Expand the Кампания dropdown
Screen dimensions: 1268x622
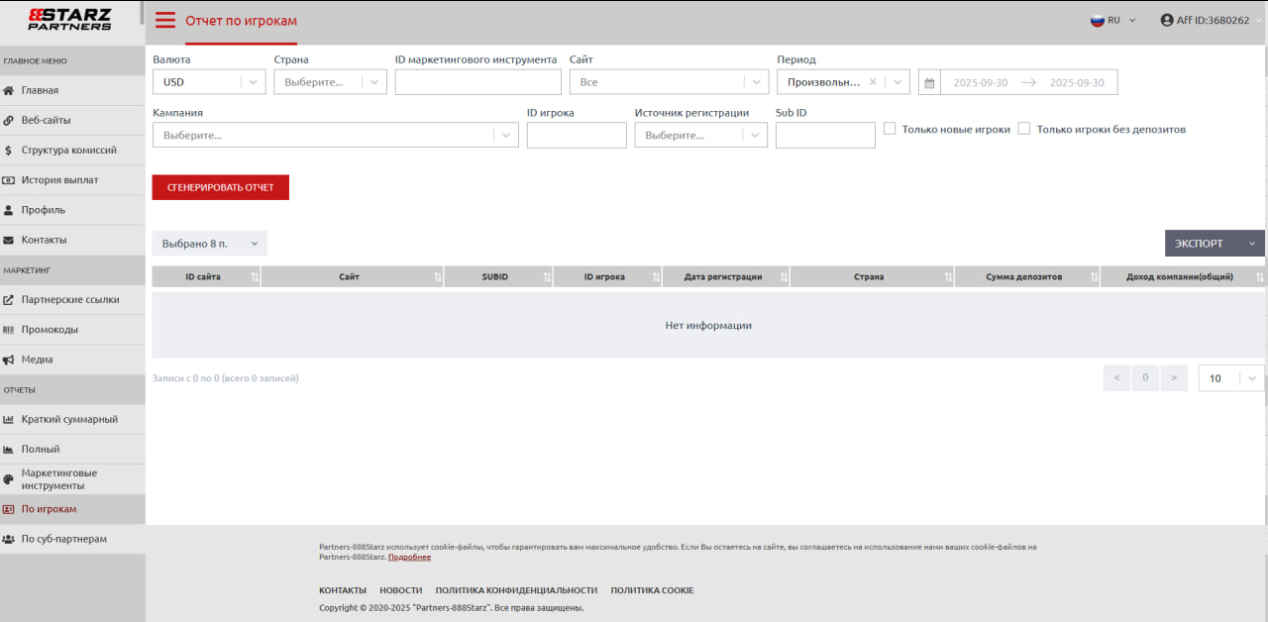335,136
